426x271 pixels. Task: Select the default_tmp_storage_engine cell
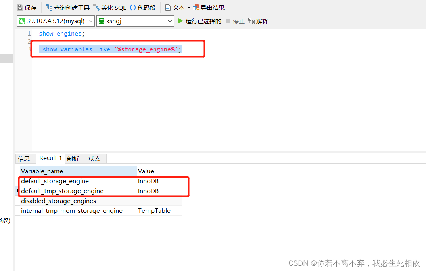(x=79, y=191)
